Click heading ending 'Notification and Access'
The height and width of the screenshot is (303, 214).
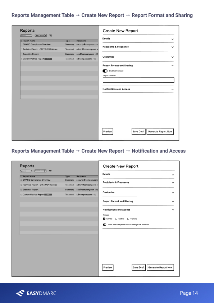point(99,151)
